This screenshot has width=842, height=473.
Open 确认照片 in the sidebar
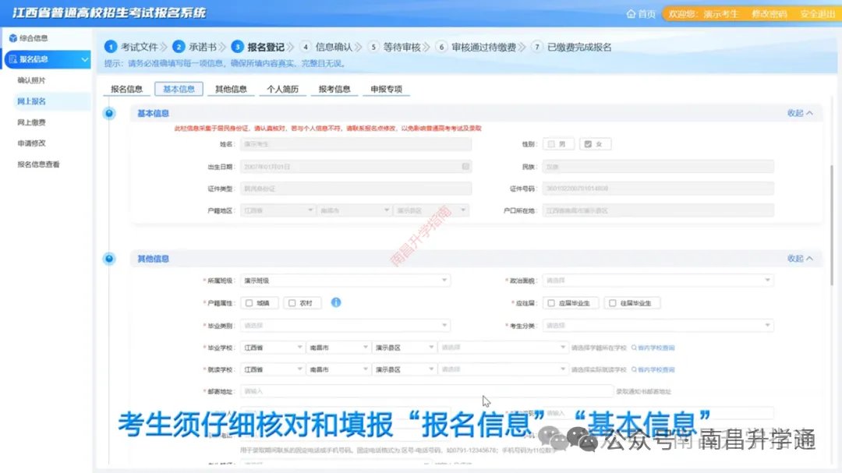pyautogui.click(x=32, y=80)
